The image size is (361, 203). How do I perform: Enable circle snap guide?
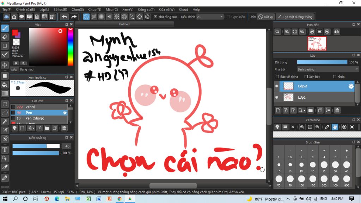coord(124,17)
